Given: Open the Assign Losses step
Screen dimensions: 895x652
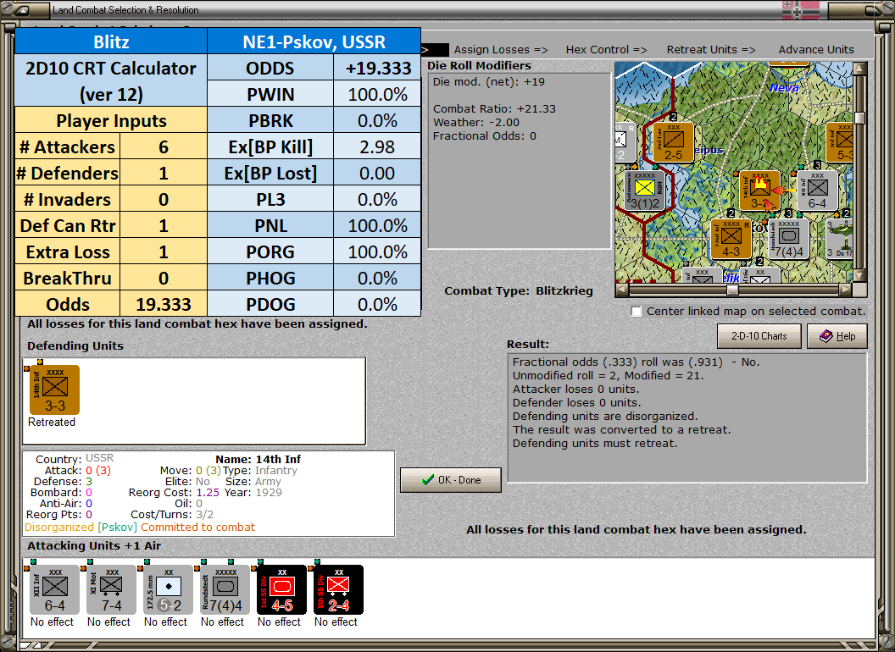Looking at the screenshot, I should coord(501,50).
